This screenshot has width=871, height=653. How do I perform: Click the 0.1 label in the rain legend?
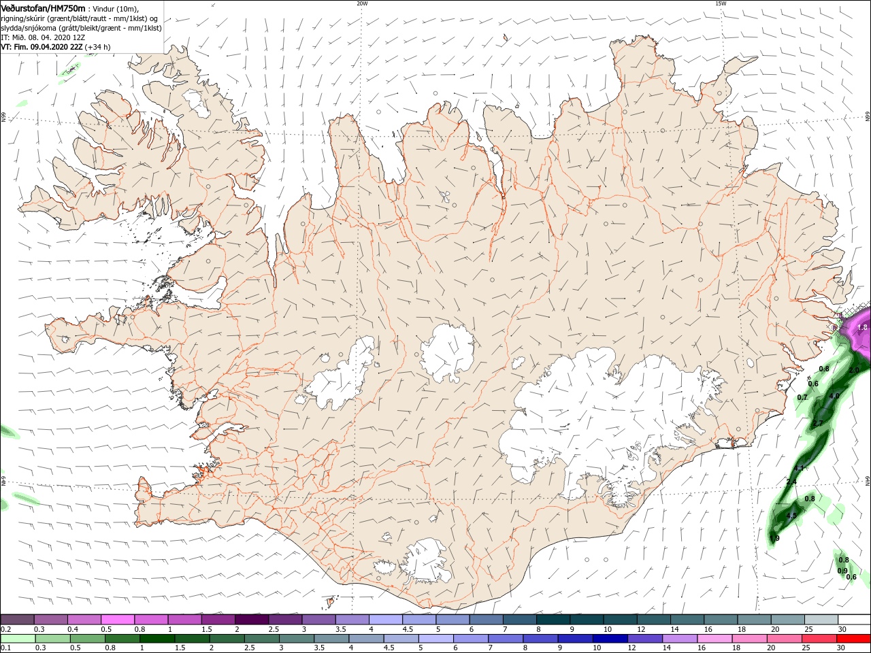[6, 648]
